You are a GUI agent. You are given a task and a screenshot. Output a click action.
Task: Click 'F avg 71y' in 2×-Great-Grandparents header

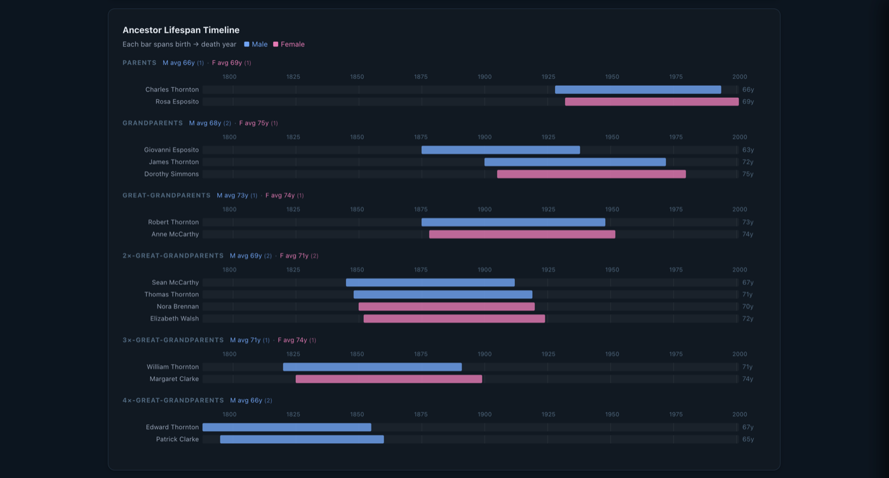[294, 256]
